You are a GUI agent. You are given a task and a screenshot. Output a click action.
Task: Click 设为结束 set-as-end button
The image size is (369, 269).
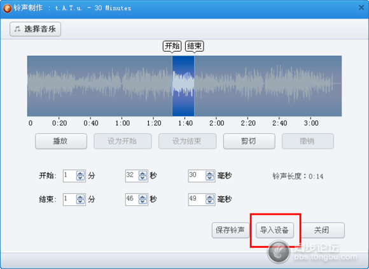pyautogui.click(x=187, y=141)
